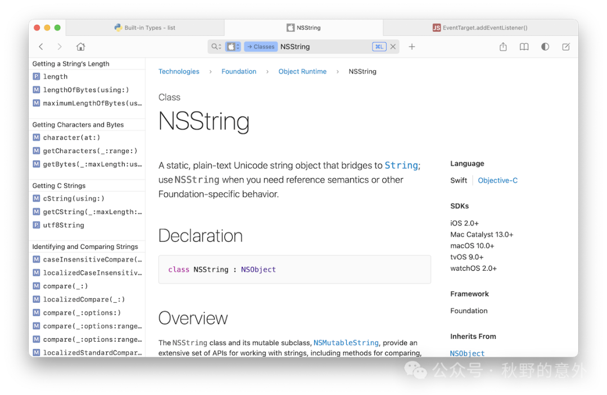Select compare(_:options:) method
This screenshot has height=395, width=607.
[87, 312]
